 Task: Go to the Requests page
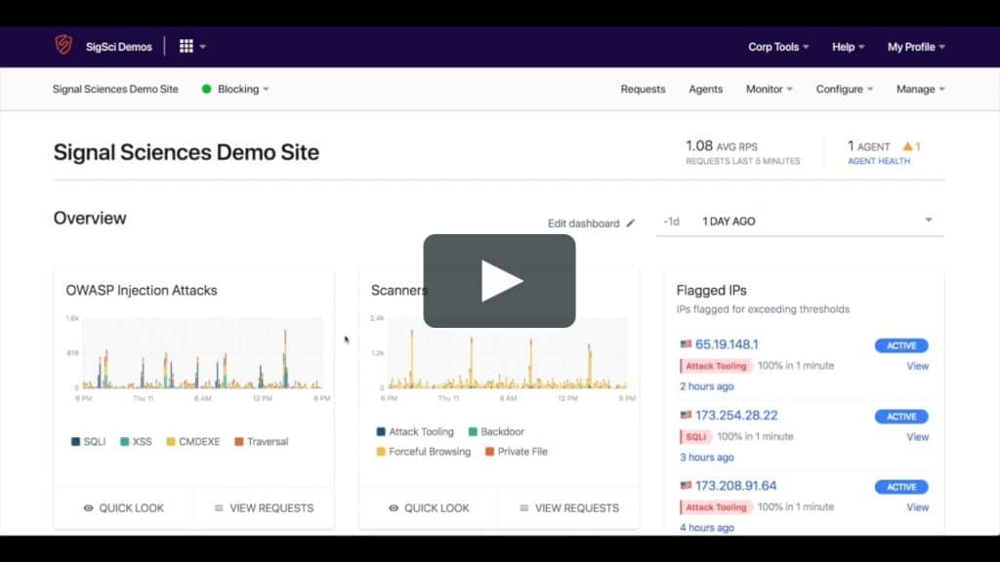pos(643,89)
